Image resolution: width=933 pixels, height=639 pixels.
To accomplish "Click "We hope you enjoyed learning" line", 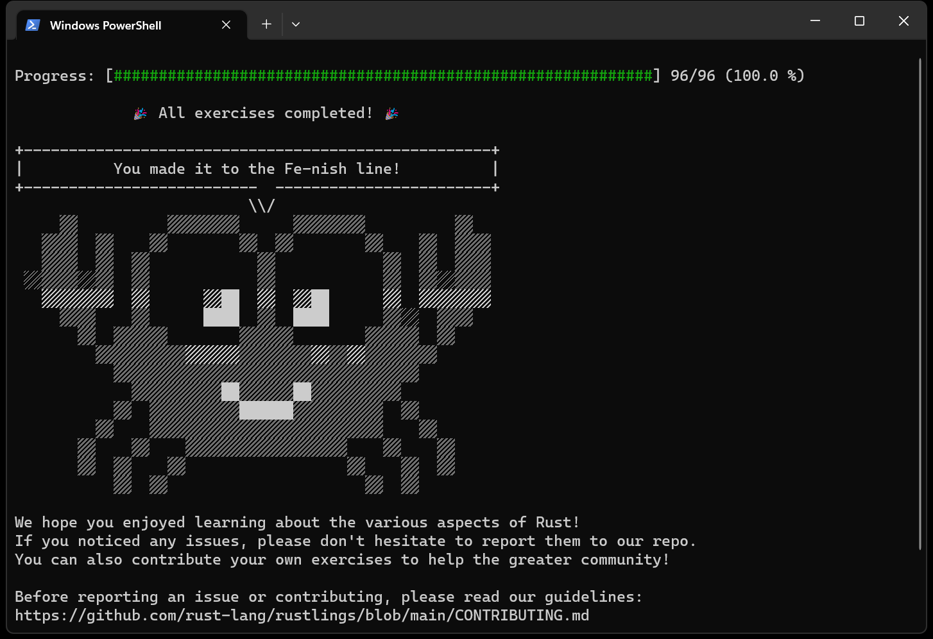I will click(x=297, y=522).
